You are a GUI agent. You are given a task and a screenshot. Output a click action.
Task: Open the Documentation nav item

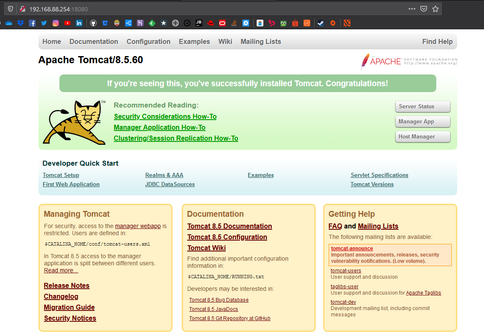click(93, 42)
